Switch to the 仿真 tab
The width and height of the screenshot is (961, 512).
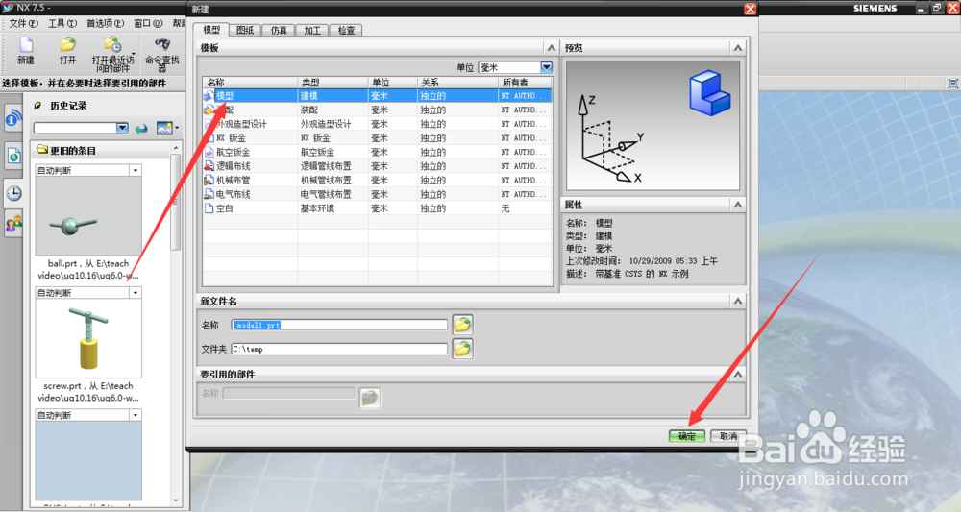(x=279, y=30)
